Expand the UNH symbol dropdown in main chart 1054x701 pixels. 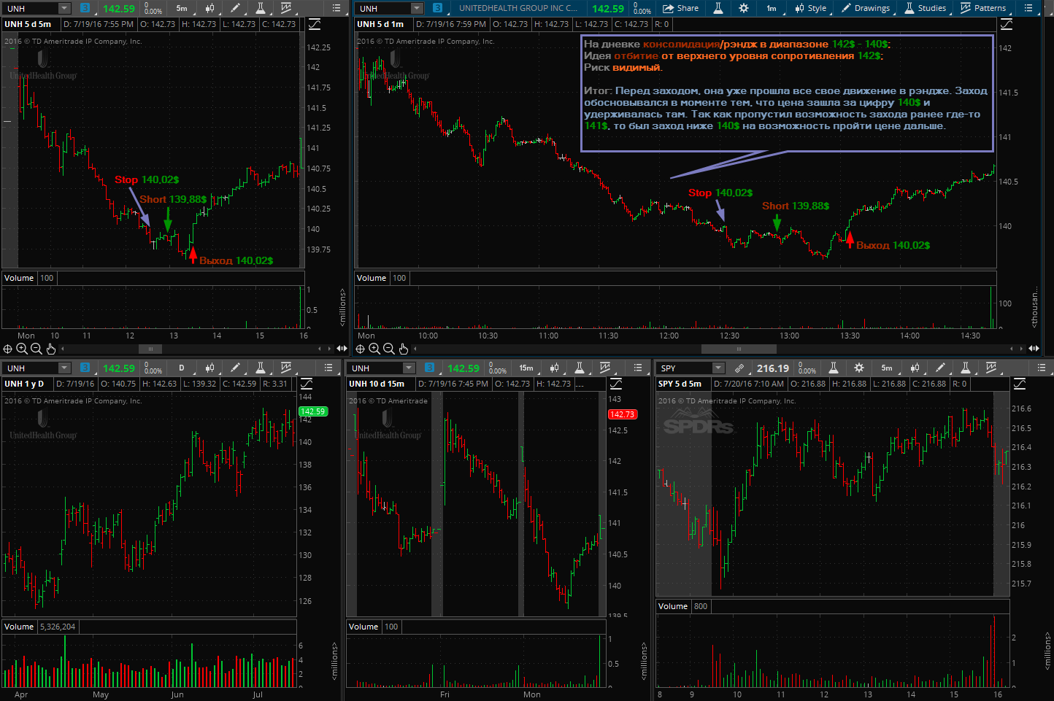pyautogui.click(x=417, y=9)
